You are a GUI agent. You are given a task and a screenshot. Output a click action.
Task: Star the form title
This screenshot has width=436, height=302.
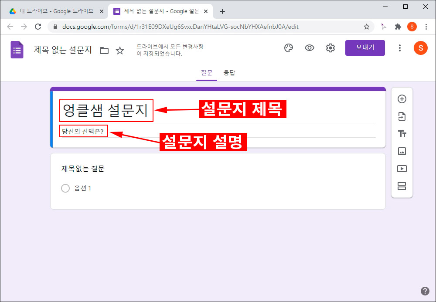[x=120, y=51]
